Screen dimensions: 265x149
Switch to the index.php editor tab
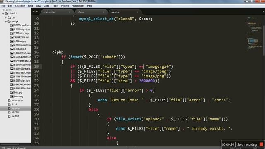point(57,12)
